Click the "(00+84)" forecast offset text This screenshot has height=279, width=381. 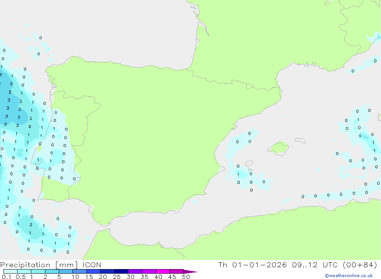click(360, 265)
